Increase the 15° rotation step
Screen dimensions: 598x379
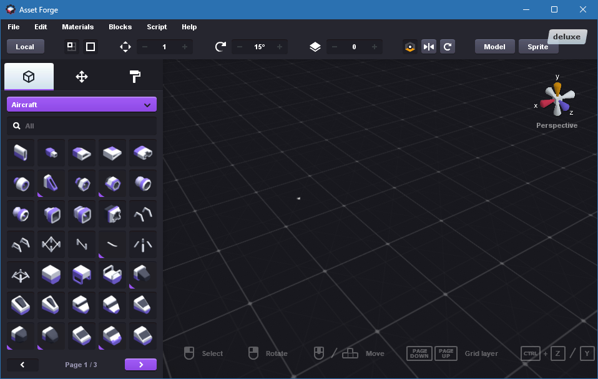point(280,47)
